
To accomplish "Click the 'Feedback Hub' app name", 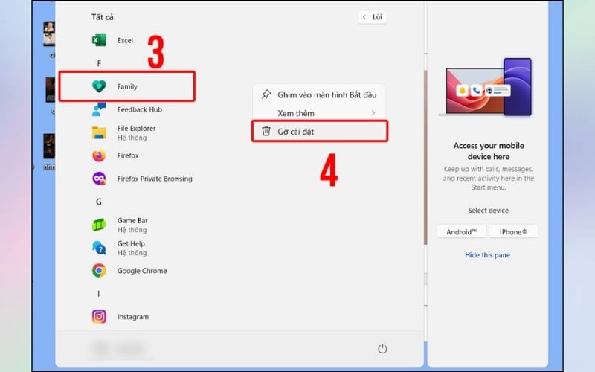I will 140,109.
